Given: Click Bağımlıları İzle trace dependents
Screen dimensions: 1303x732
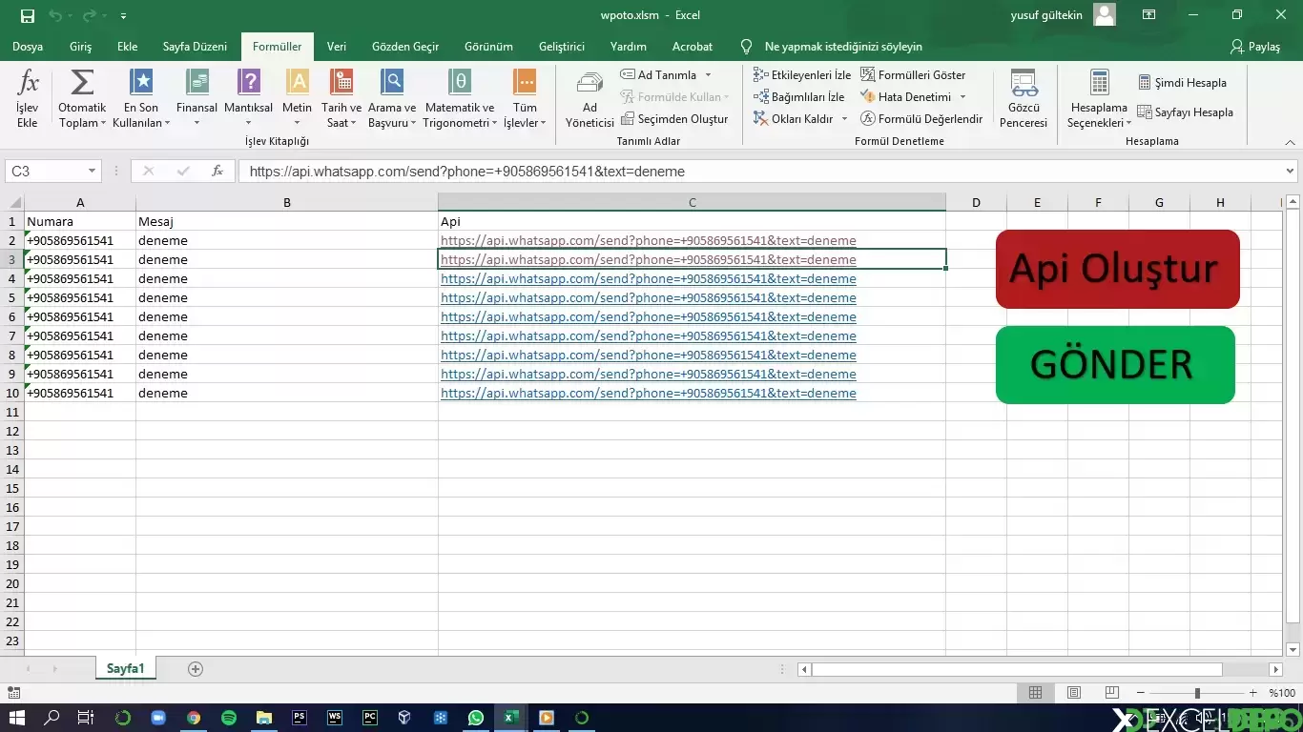Looking at the screenshot, I should pyautogui.click(x=799, y=96).
